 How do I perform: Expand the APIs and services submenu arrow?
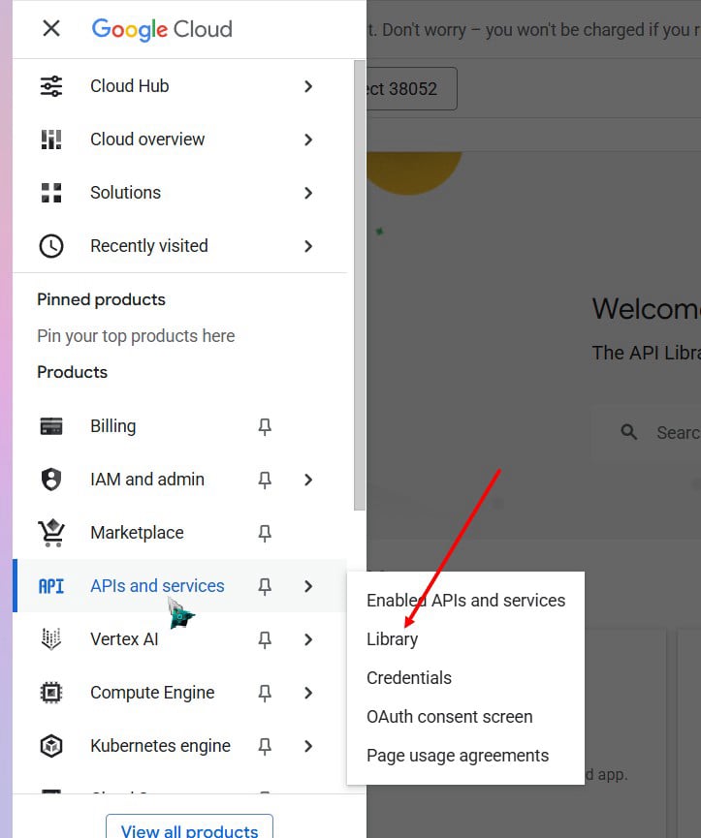308,586
